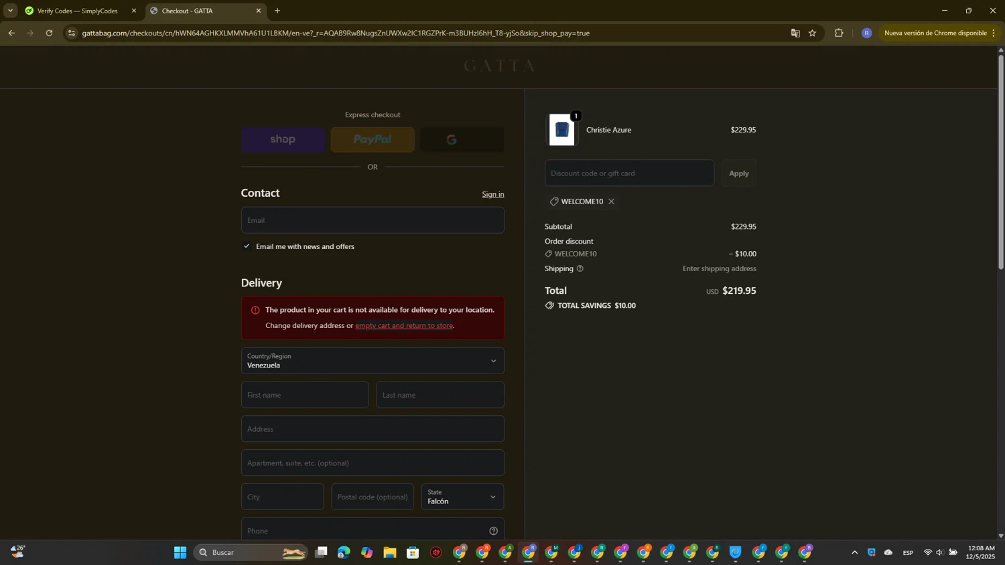Open the Country/Region dropdown

(373, 361)
